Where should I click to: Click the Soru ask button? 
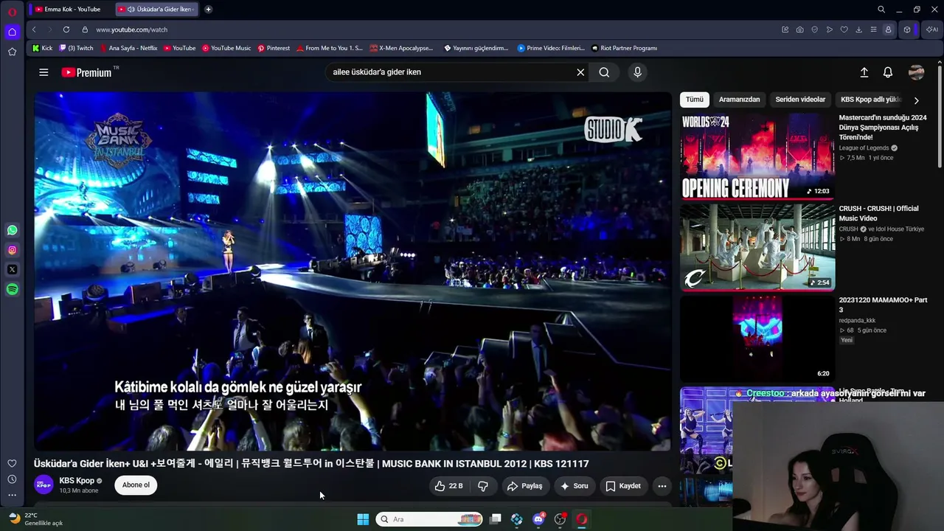[x=575, y=486]
